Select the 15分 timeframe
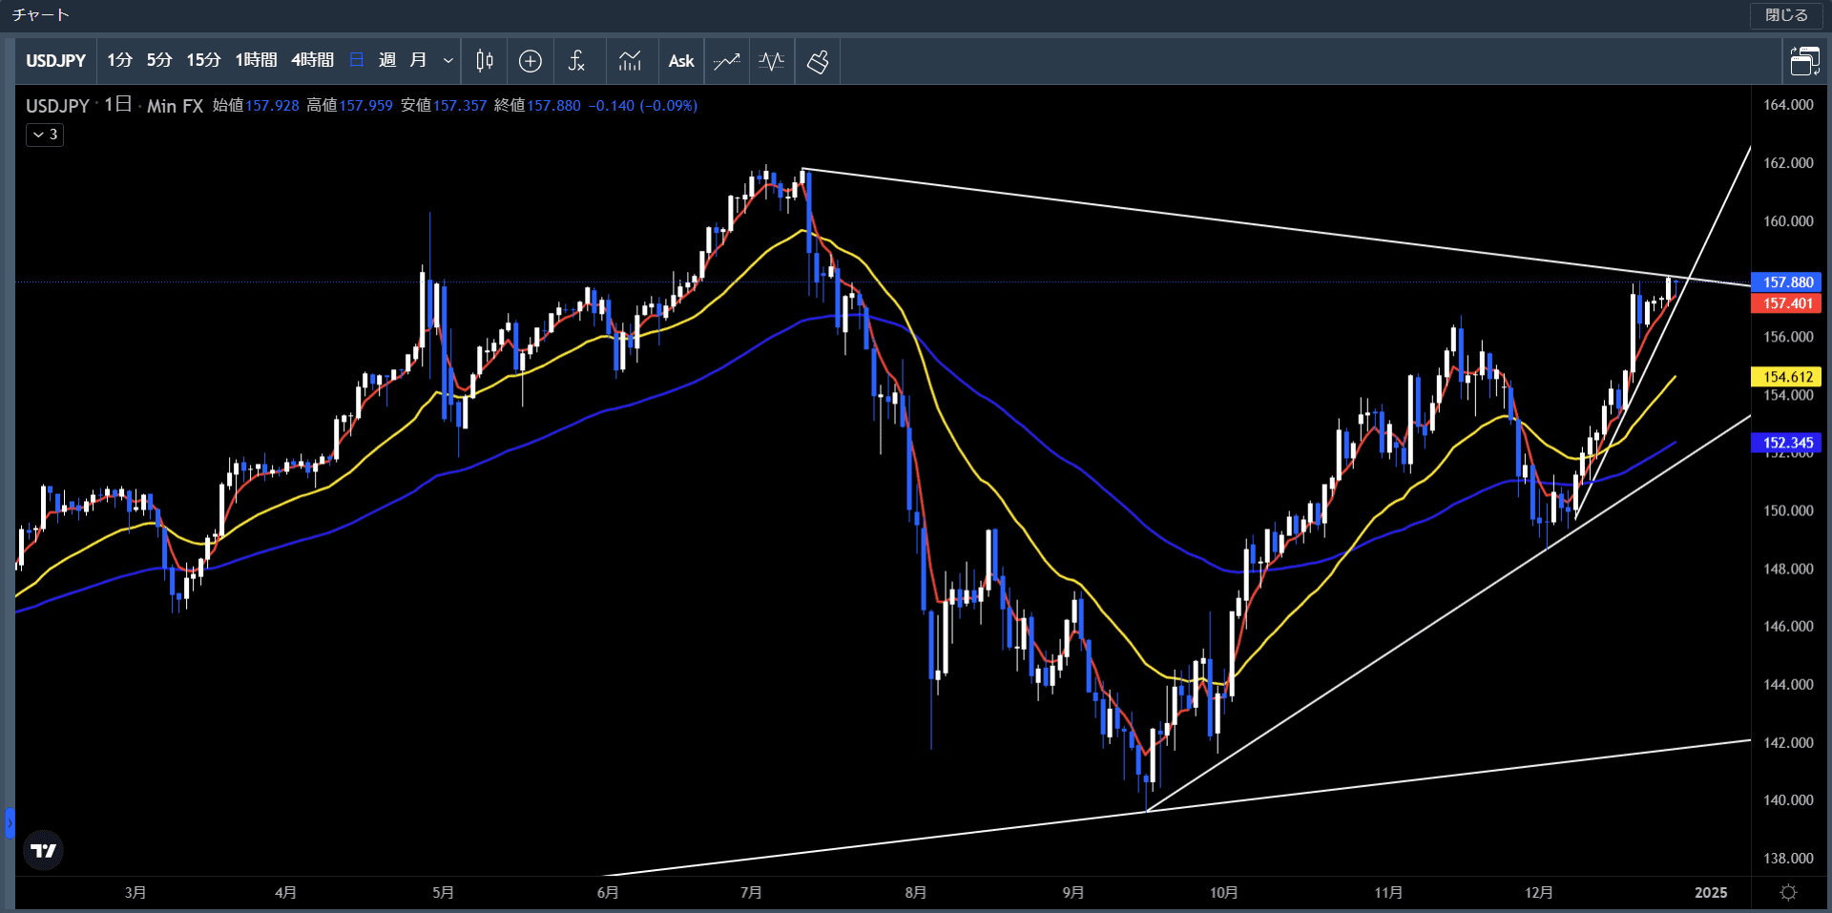Screen dimensions: 1832x913 click(203, 60)
